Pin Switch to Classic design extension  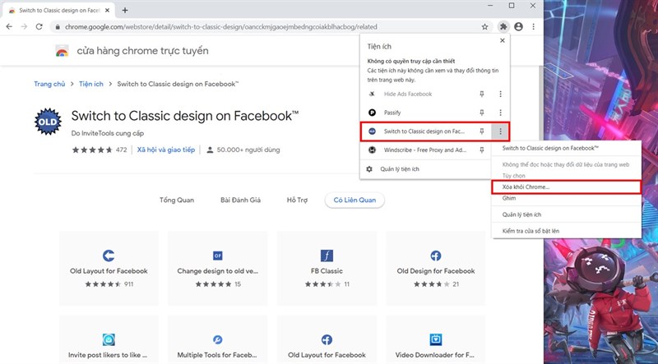482,131
